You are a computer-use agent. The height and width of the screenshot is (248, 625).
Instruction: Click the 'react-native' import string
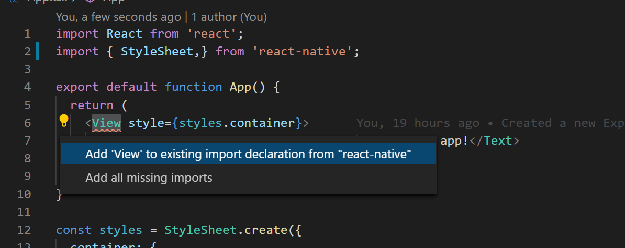(x=302, y=52)
